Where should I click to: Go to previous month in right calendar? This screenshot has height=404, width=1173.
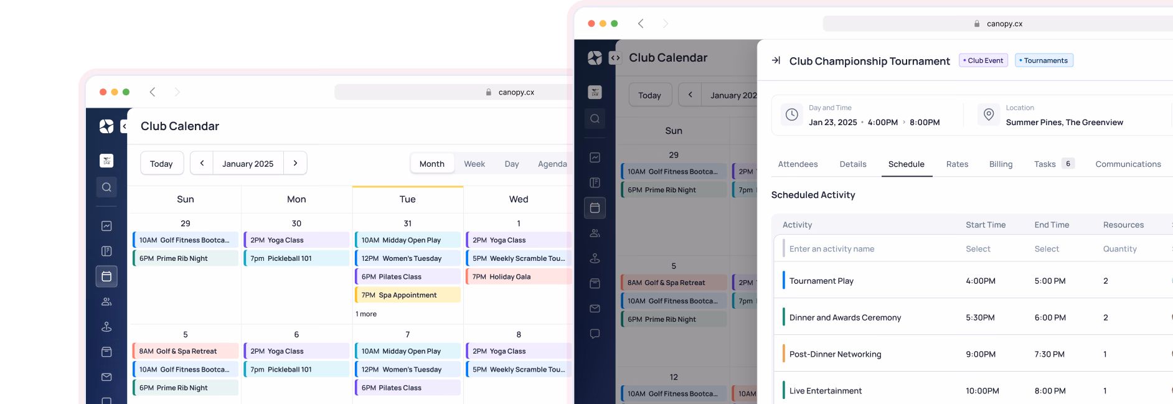coord(690,95)
